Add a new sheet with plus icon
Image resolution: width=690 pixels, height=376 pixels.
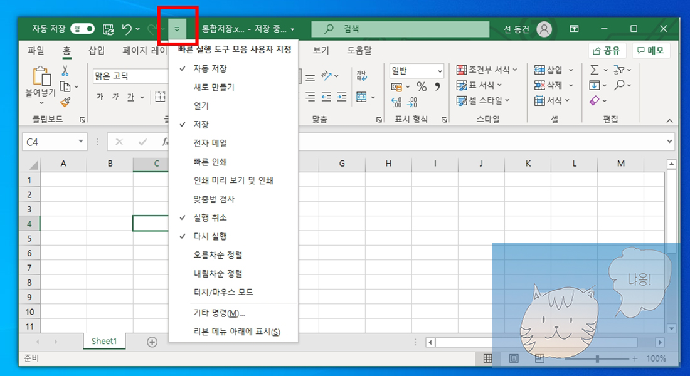click(152, 342)
